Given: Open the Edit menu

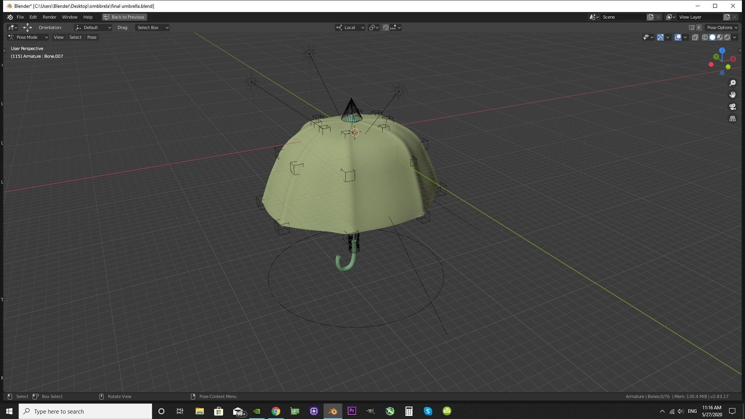Looking at the screenshot, I should (x=33, y=17).
